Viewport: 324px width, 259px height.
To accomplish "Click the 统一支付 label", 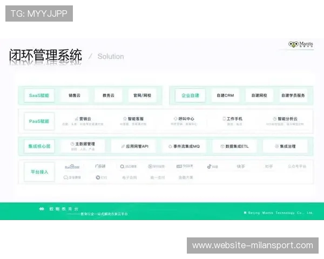I will pos(158,178).
